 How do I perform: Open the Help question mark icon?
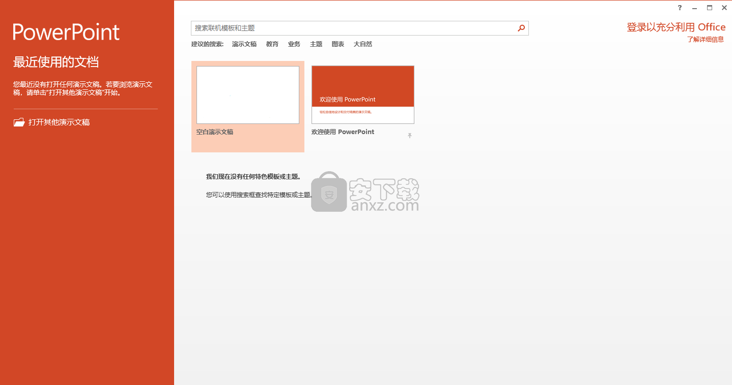(x=680, y=8)
